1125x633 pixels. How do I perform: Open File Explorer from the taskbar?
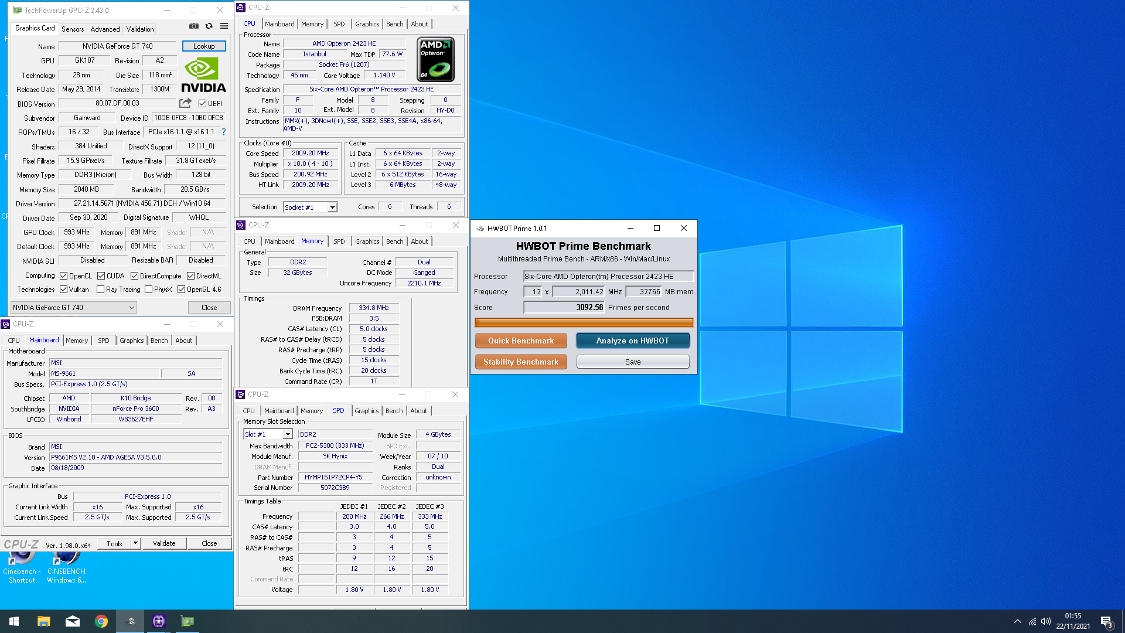click(43, 621)
